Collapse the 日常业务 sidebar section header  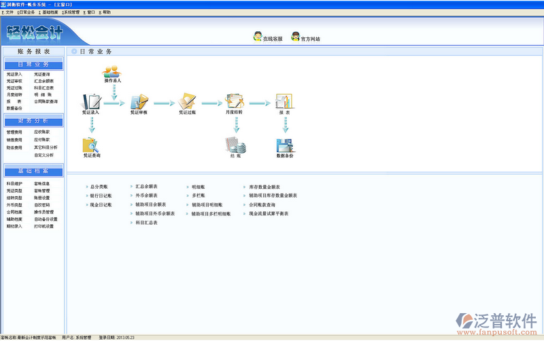34,65
